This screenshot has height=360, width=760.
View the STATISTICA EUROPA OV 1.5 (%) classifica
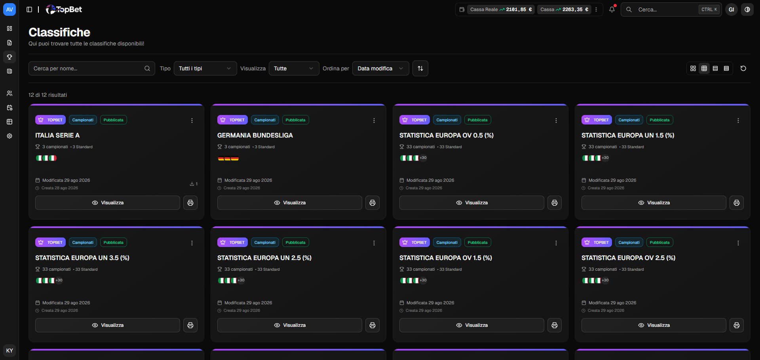point(472,325)
